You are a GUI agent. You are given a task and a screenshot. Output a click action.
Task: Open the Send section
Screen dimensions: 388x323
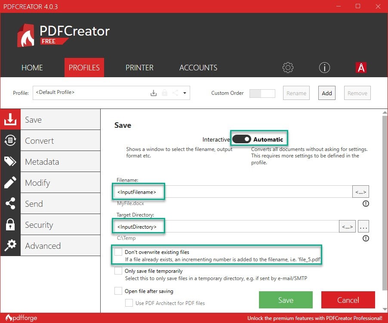click(60, 203)
